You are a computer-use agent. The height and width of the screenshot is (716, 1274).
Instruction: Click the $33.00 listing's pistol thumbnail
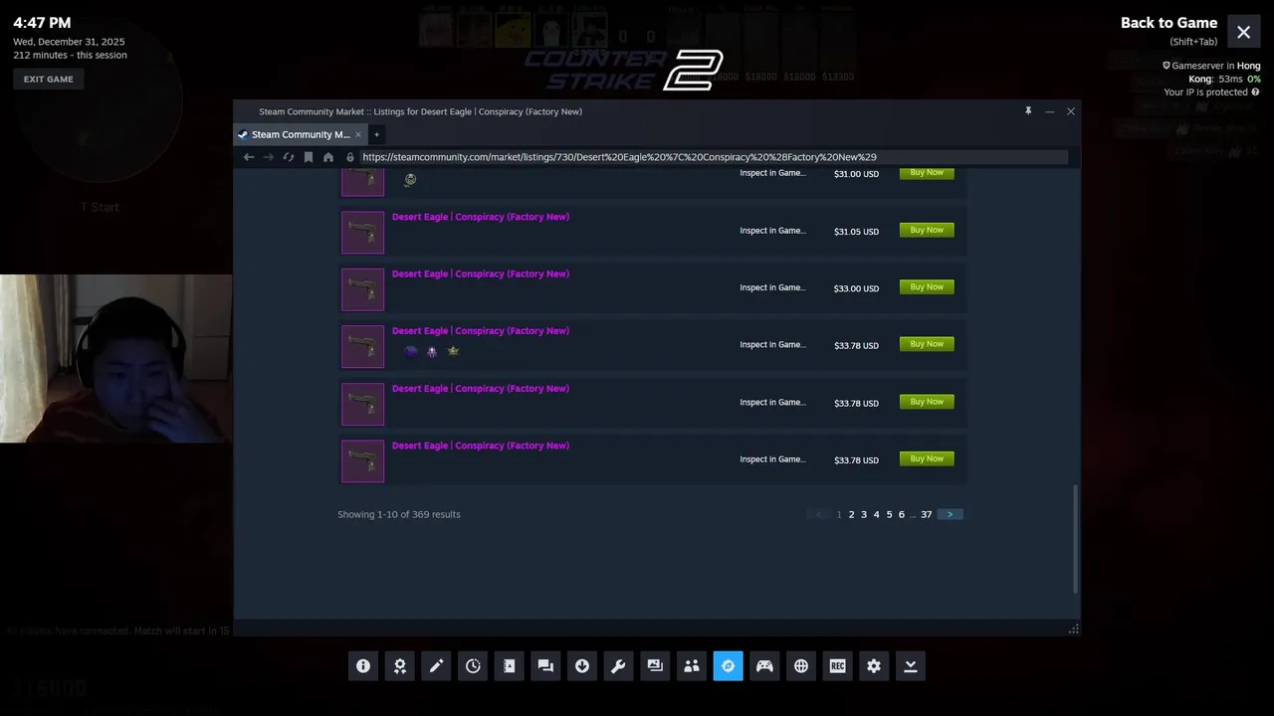point(362,289)
